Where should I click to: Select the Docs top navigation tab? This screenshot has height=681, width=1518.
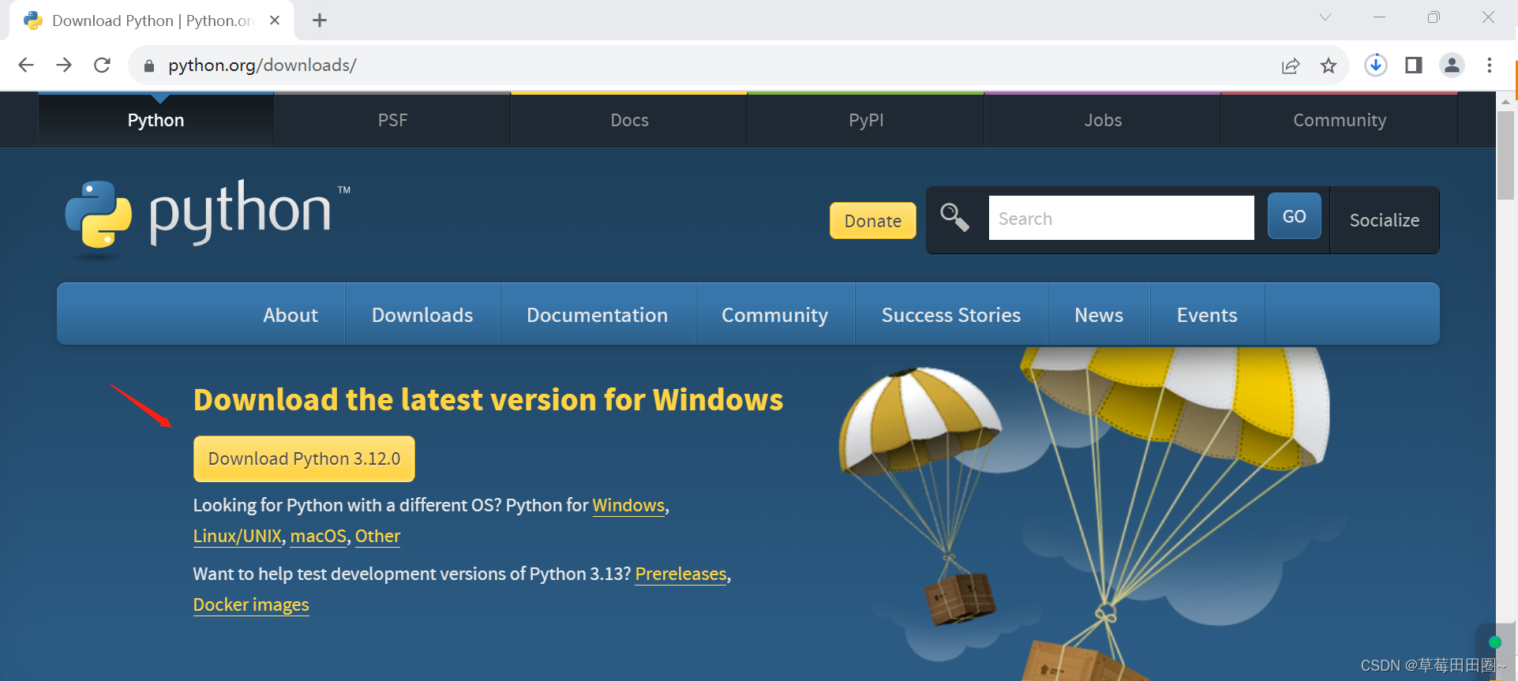click(x=629, y=120)
